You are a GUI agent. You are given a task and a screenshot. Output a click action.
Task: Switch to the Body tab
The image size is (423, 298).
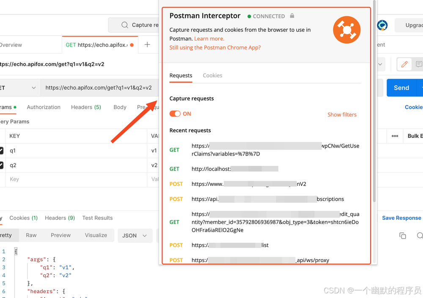[120, 107]
